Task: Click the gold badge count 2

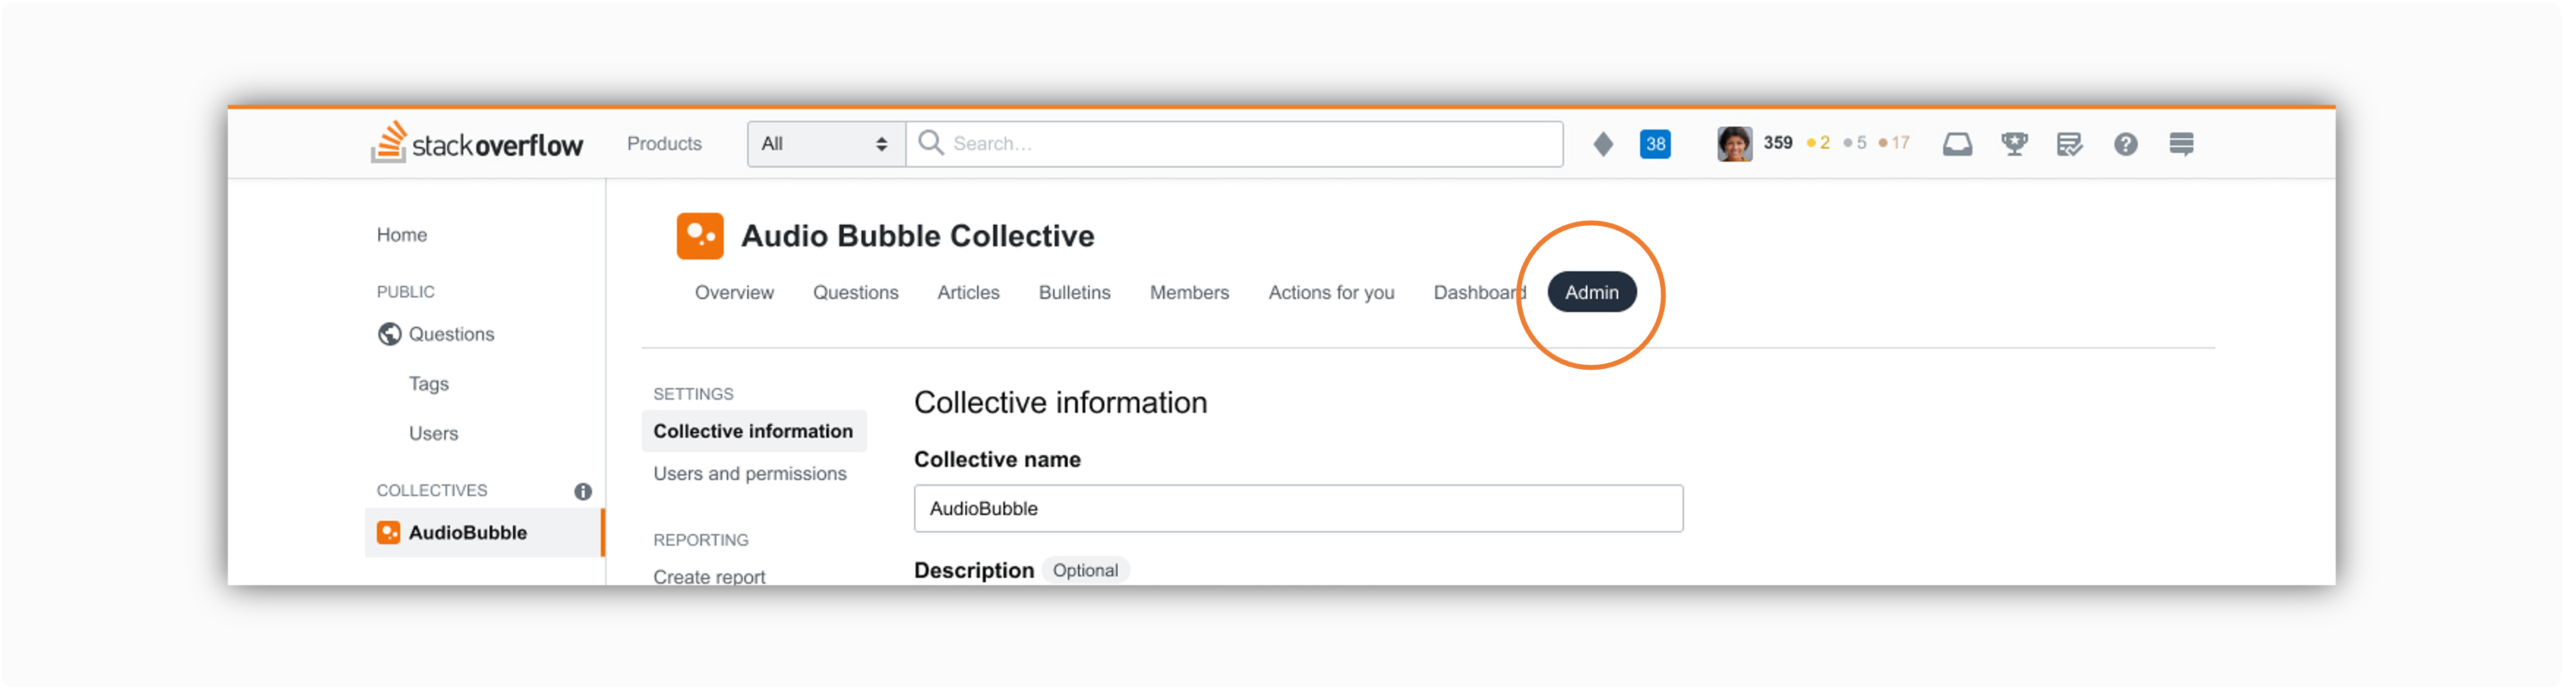Action: point(1818,143)
